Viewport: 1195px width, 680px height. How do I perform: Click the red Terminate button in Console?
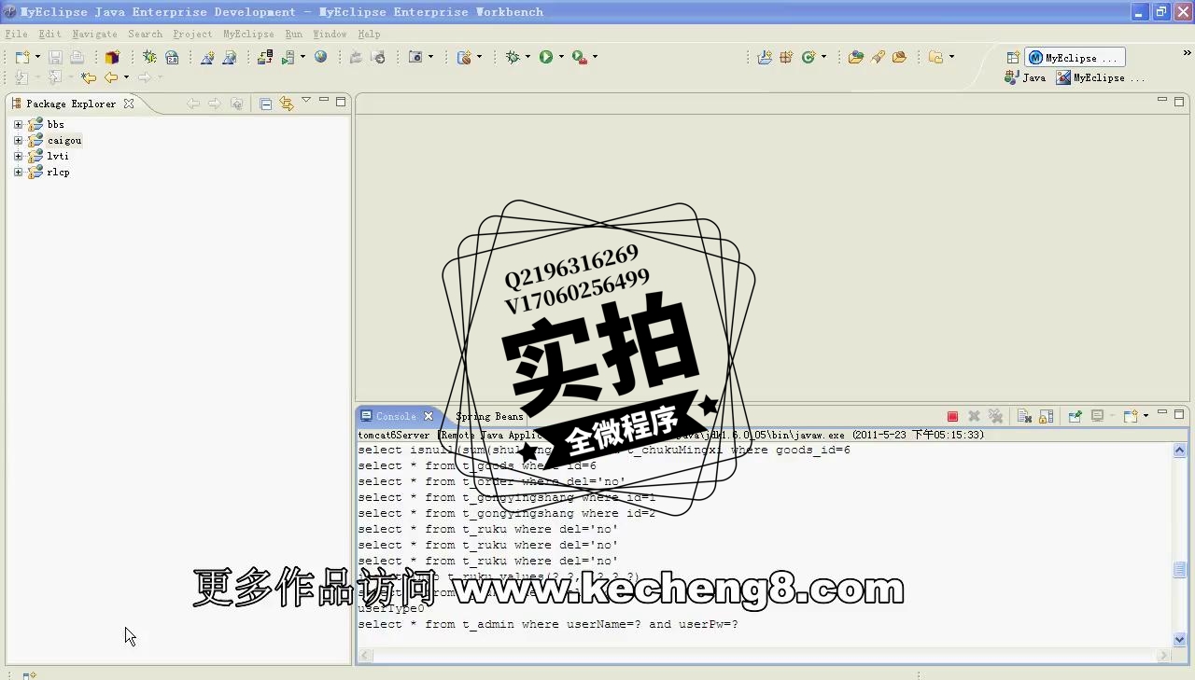952,416
